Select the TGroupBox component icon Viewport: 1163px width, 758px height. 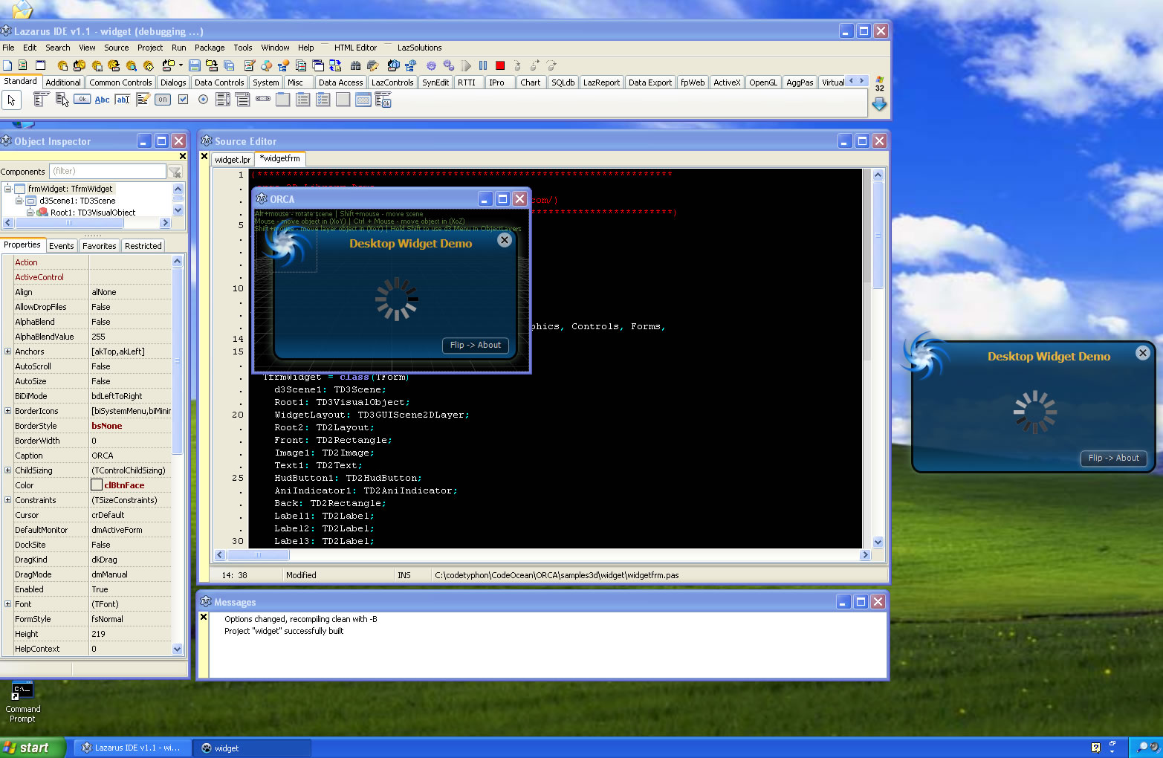[x=283, y=100]
